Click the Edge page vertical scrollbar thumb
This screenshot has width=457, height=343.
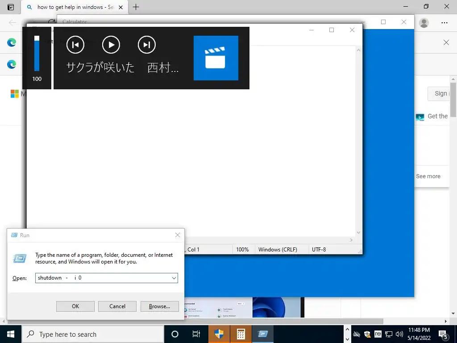click(x=453, y=100)
